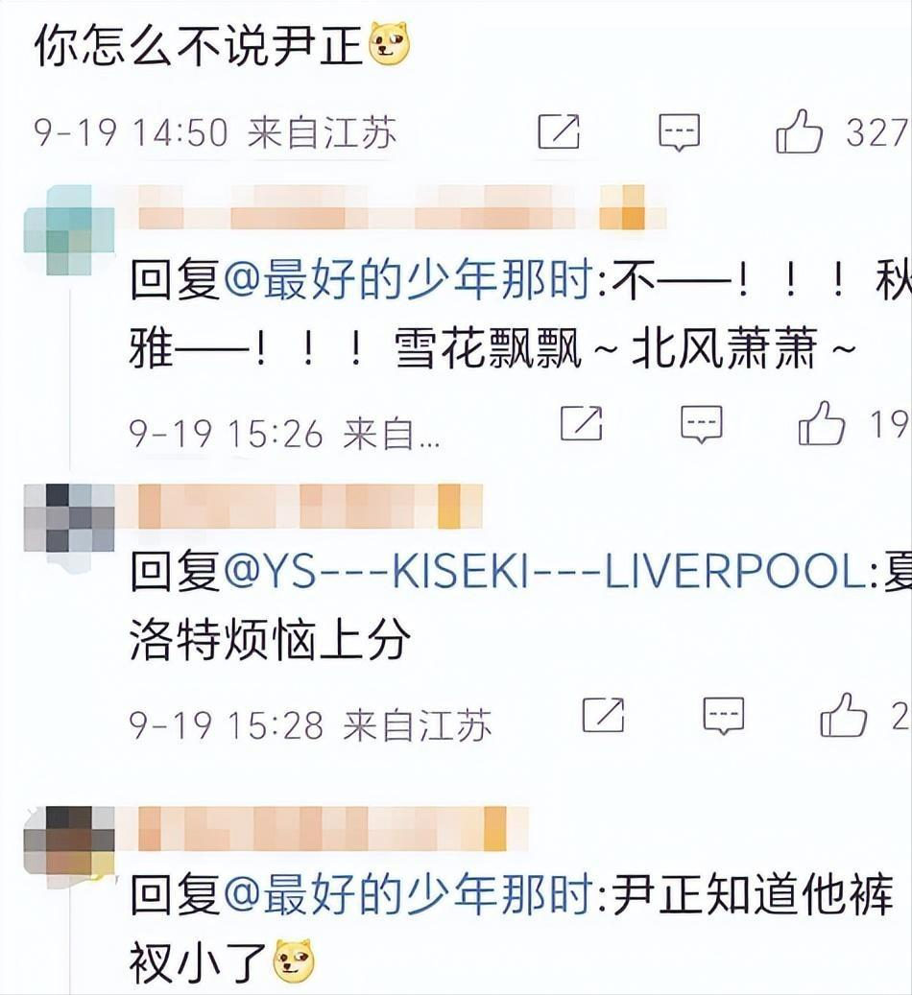Share the 9-19 15:28 reply
Screen dimensions: 912x995
(x=603, y=715)
